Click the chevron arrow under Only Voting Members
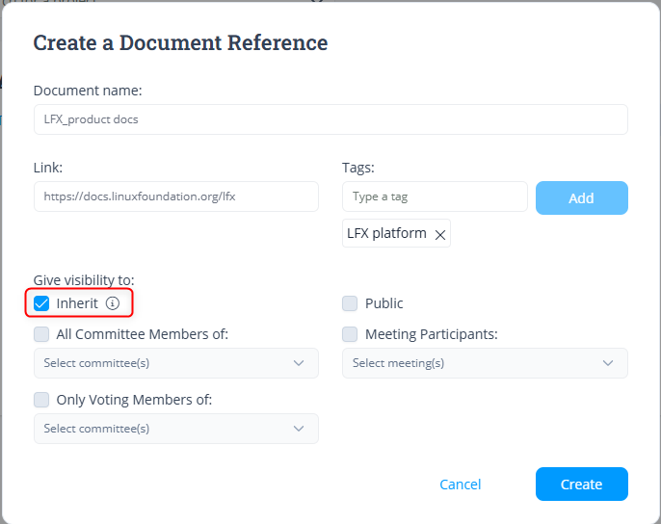The height and width of the screenshot is (524, 661). 299,429
